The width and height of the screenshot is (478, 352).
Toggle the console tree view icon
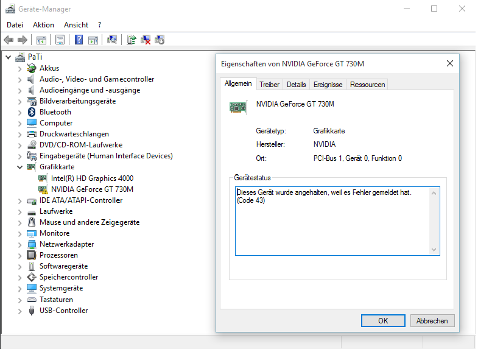[41, 40]
